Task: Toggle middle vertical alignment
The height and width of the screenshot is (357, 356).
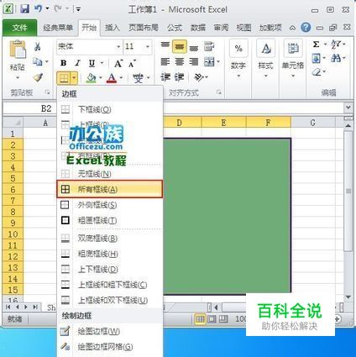Action: pyautogui.click(x=180, y=46)
